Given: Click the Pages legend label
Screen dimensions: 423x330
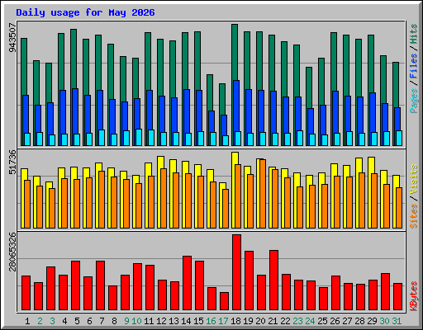Looking at the screenshot, I should point(413,101).
